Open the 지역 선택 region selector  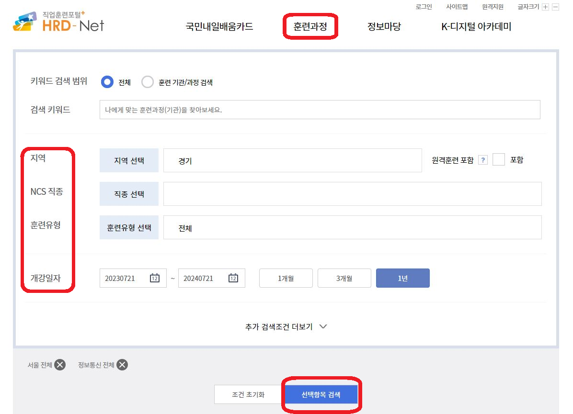[129, 160]
